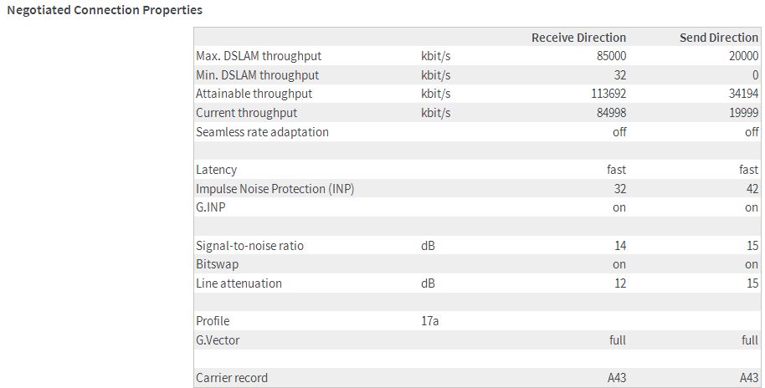The width and height of the screenshot is (765, 388).
Task: Click the Latency row label
Action: 216,170
